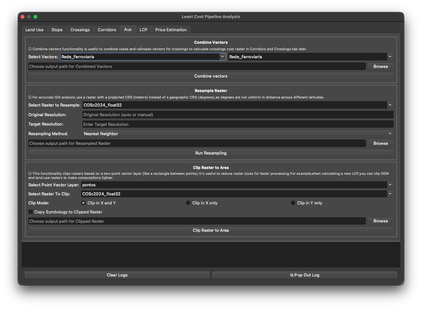The height and width of the screenshot is (309, 422).
Task: Browse for Clipped Raster output path
Action: (x=381, y=221)
